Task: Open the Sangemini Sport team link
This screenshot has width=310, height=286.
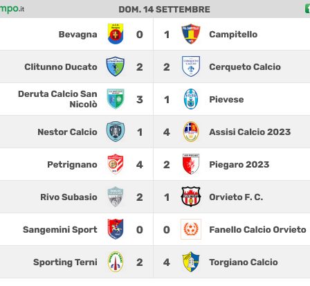Action: [60, 230]
